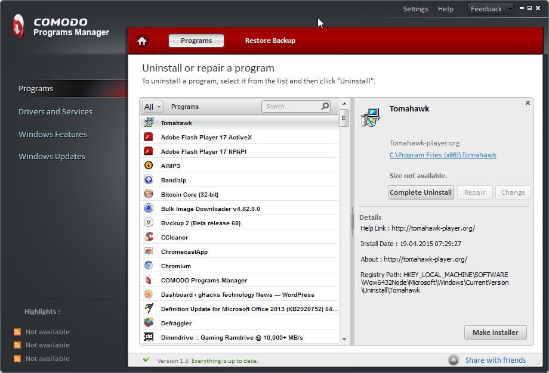Click the search magnifier icon

coord(325,107)
